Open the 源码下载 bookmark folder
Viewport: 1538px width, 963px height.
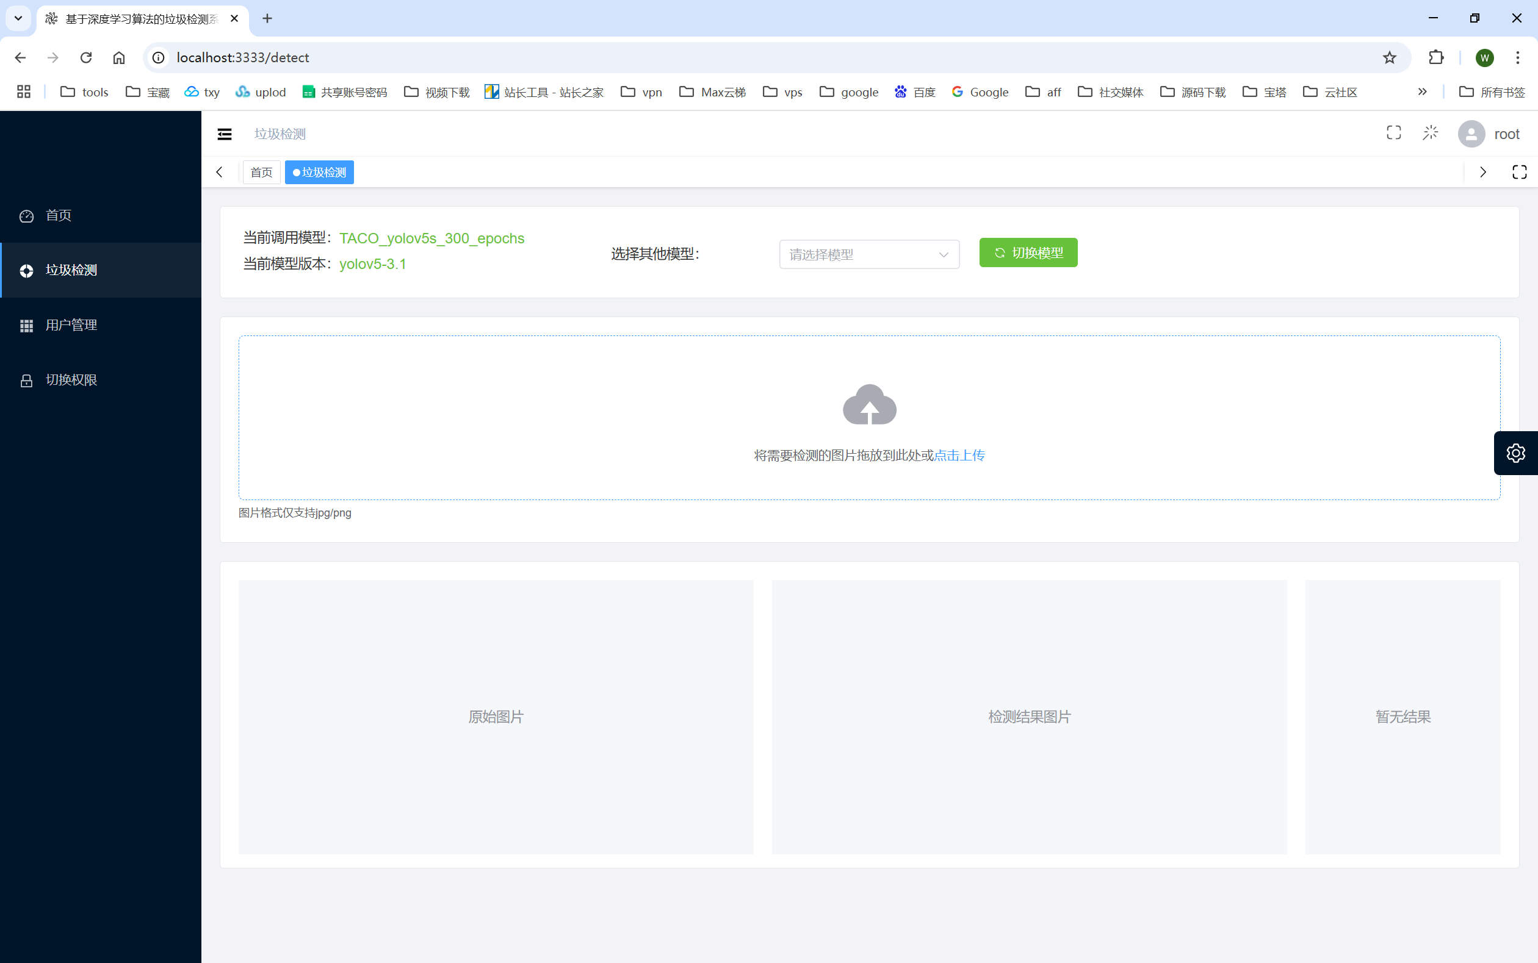[1193, 91]
